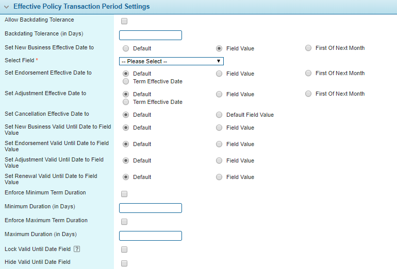Enable the Hide Valid Until Date Field checkbox
397x269 pixels.
pos(124,264)
